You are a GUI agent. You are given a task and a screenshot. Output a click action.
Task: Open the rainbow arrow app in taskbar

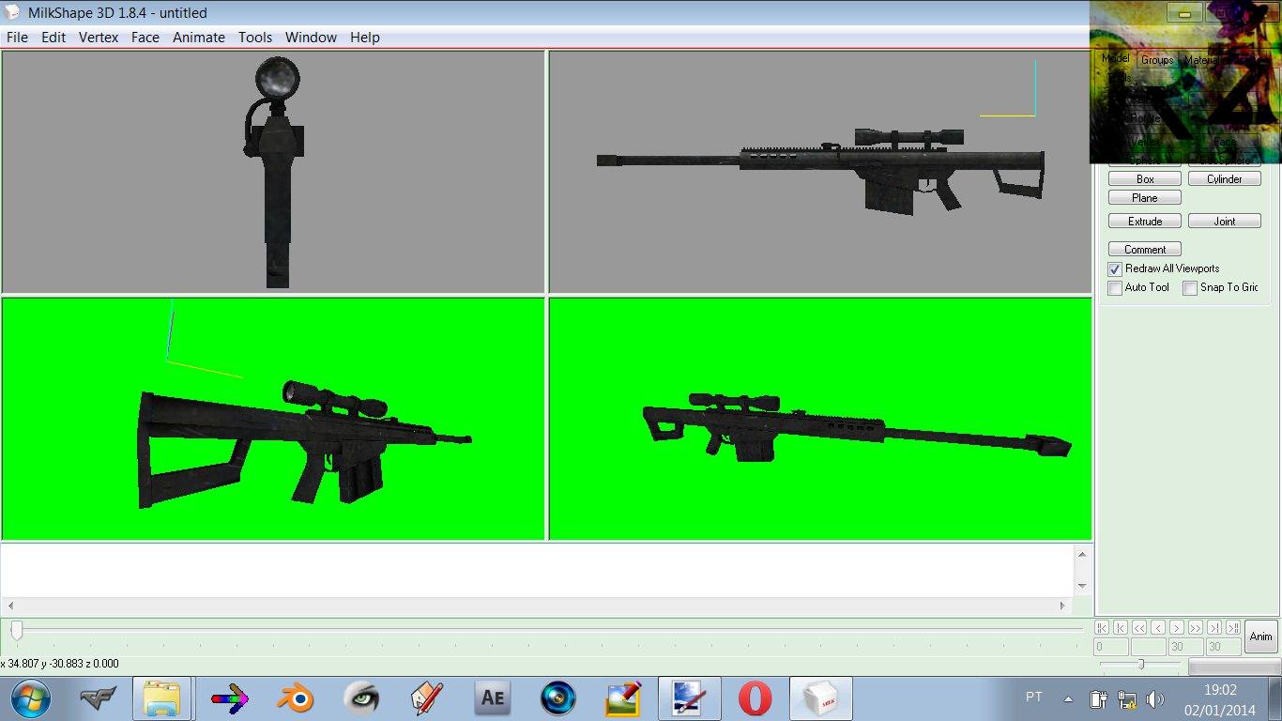tap(229, 698)
